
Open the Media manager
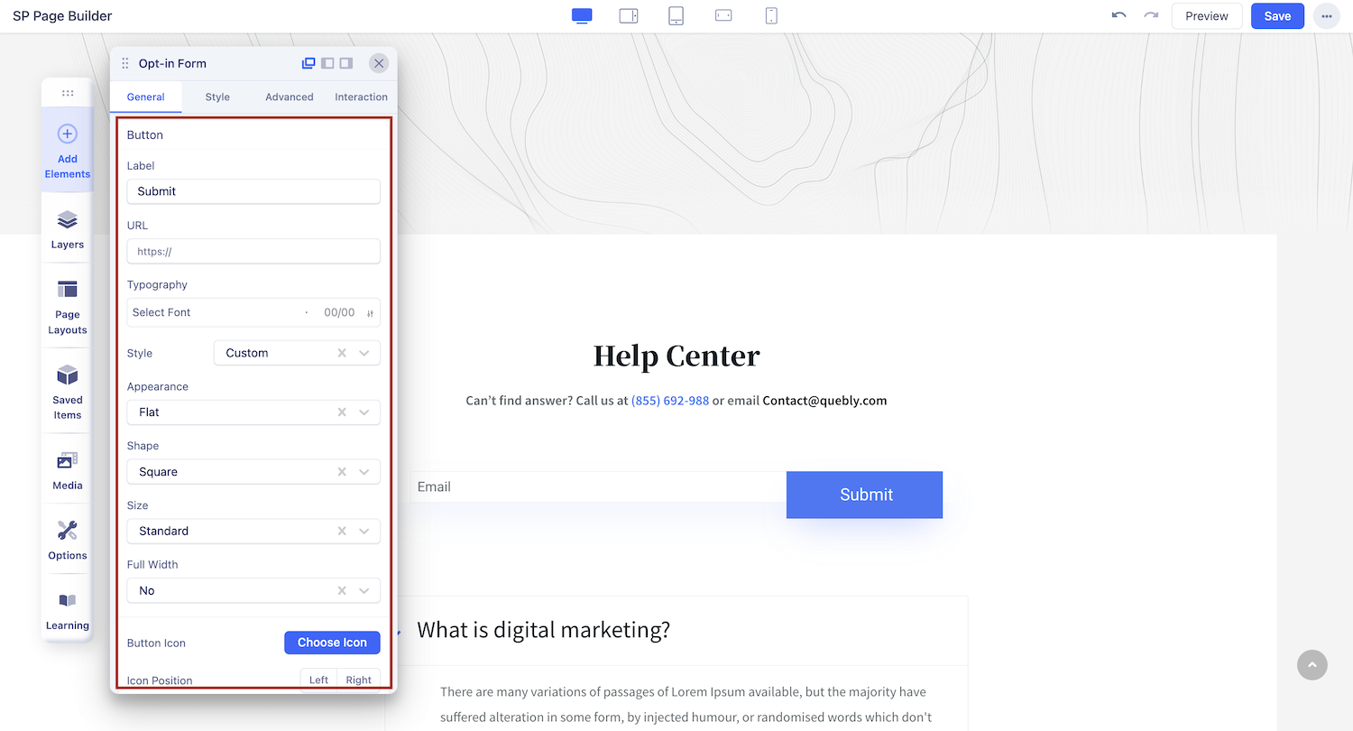click(x=68, y=470)
